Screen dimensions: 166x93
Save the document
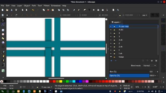(x=12, y=10)
